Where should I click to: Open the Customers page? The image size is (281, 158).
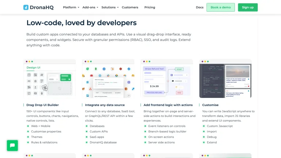click(130, 7)
